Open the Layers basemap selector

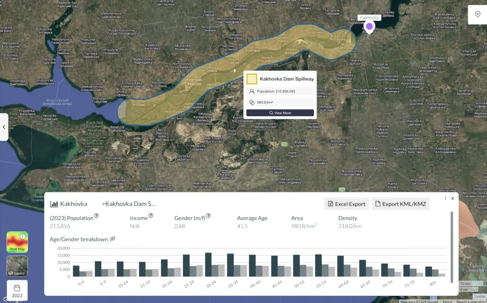17,266
